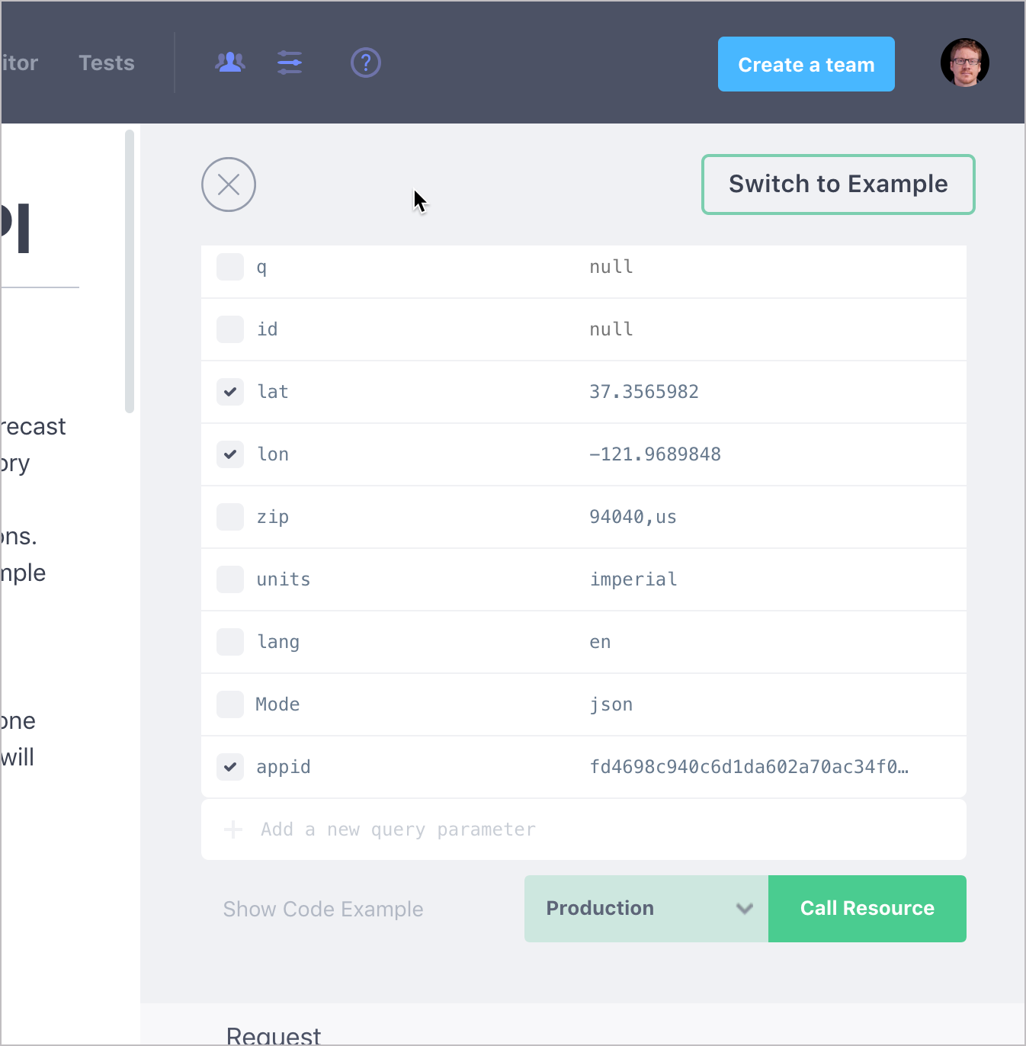This screenshot has height=1046, width=1026.
Task: Open the user profile avatar
Action: (965, 63)
